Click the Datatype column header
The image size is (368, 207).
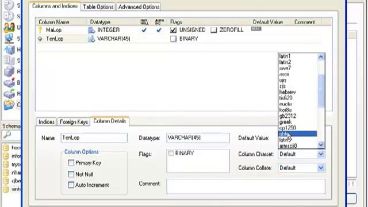[101, 22]
